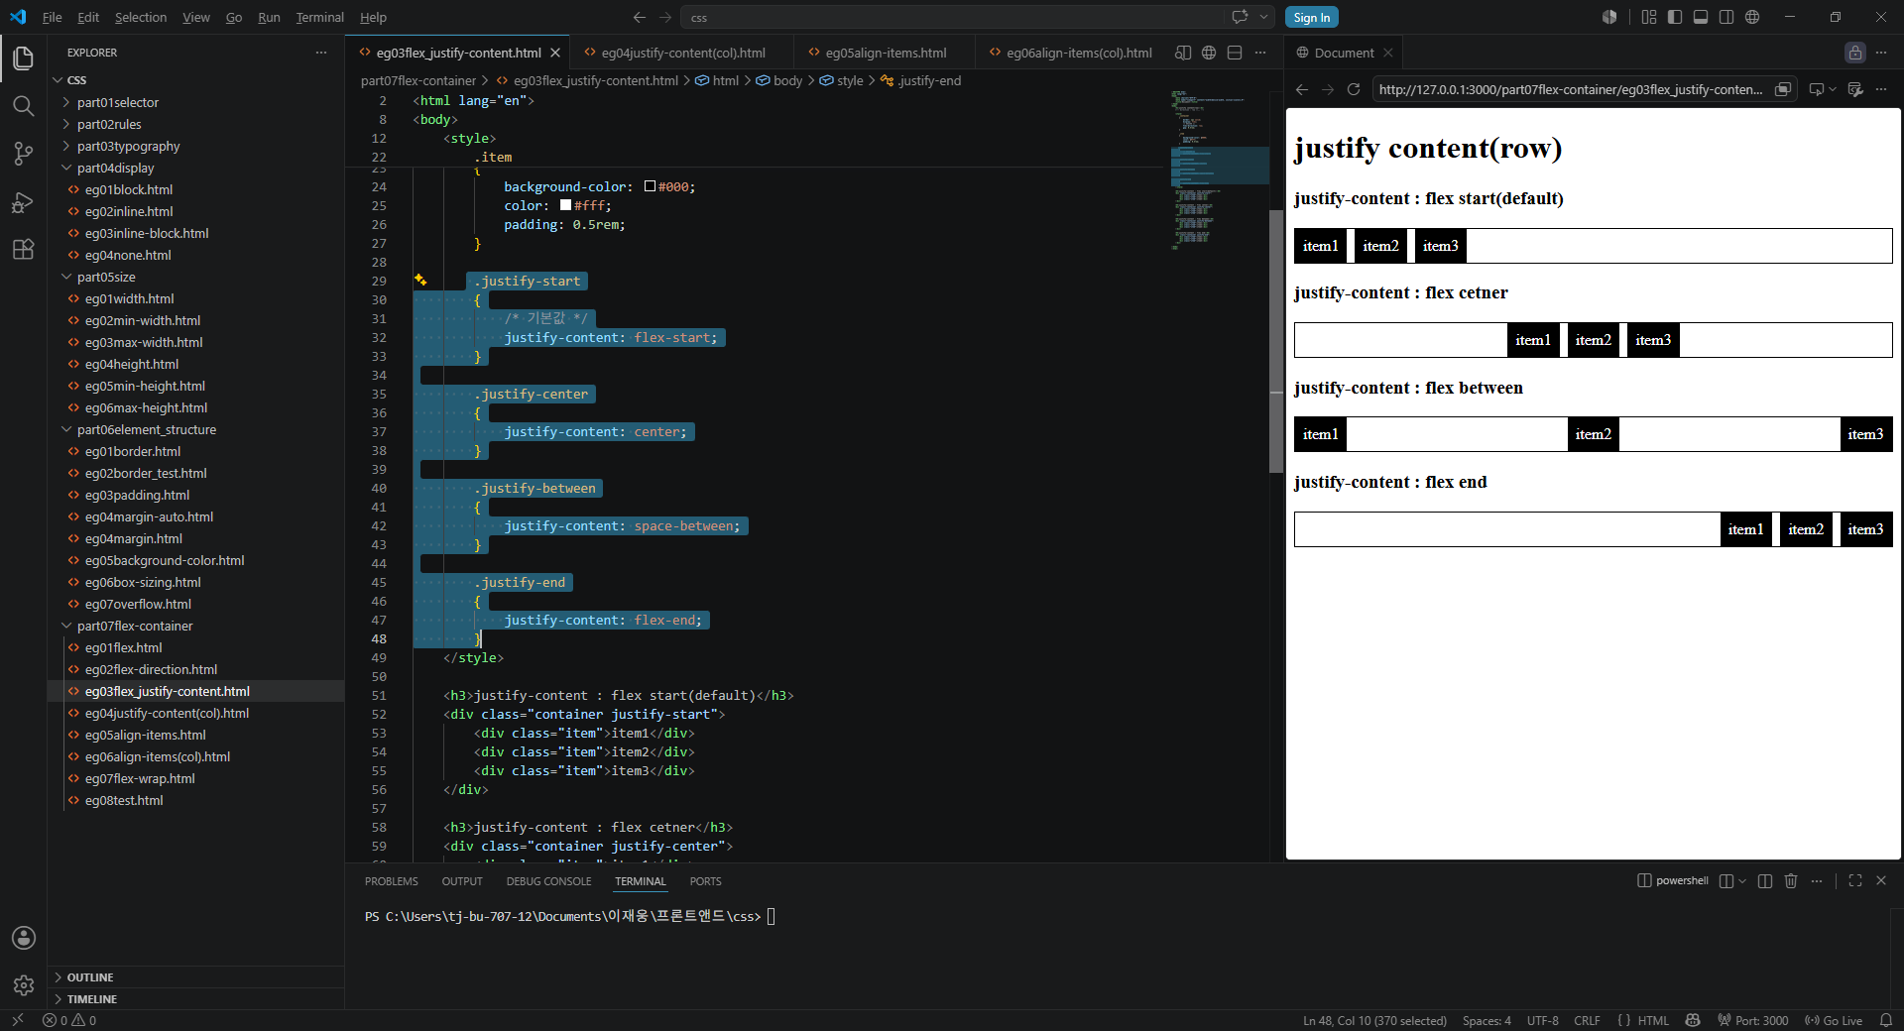
Task: Split the editor right
Action: point(1235,53)
